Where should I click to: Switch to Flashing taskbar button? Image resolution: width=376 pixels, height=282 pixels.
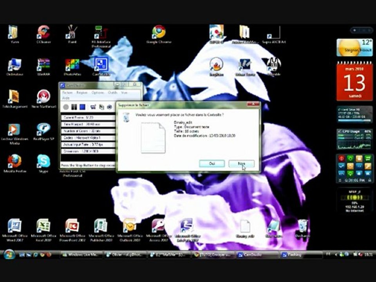(x=301, y=255)
